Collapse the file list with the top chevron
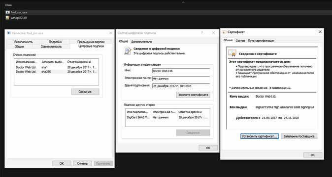Image resolution: width=332 pixels, height=177 pixels. [183, 2]
